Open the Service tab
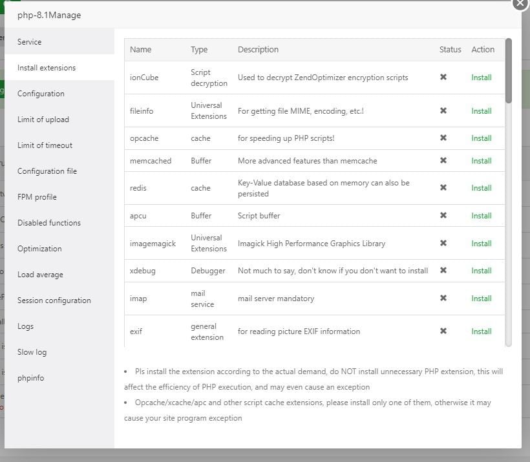The width and height of the screenshot is (530, 462). pos(30,42)
